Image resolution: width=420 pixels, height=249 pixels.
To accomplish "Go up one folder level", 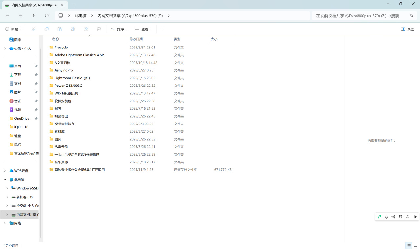I will tap(33, 16).
